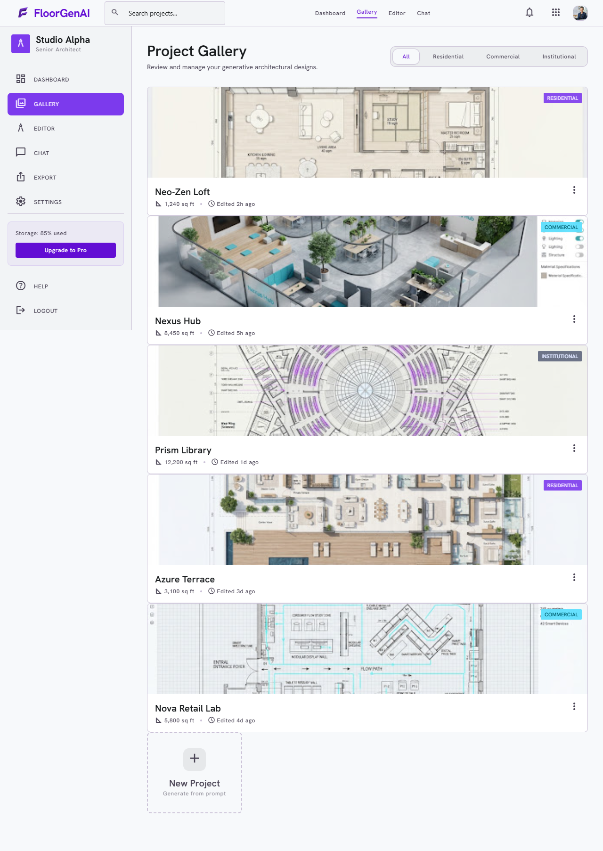Open the Prism Library options menu

pos(574,449)
